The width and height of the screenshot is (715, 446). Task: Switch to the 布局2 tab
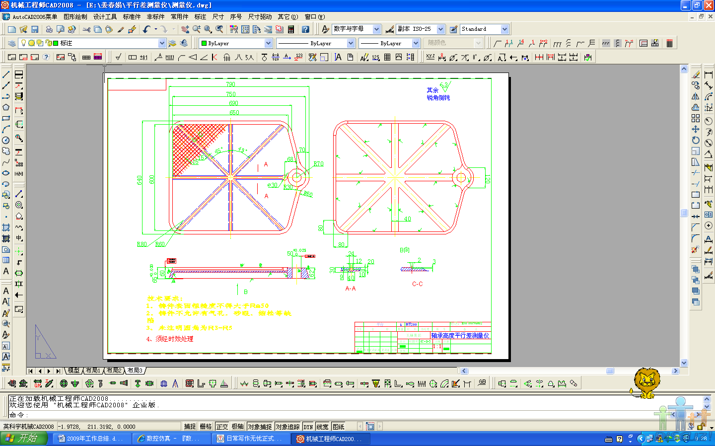tap(114, 371)
